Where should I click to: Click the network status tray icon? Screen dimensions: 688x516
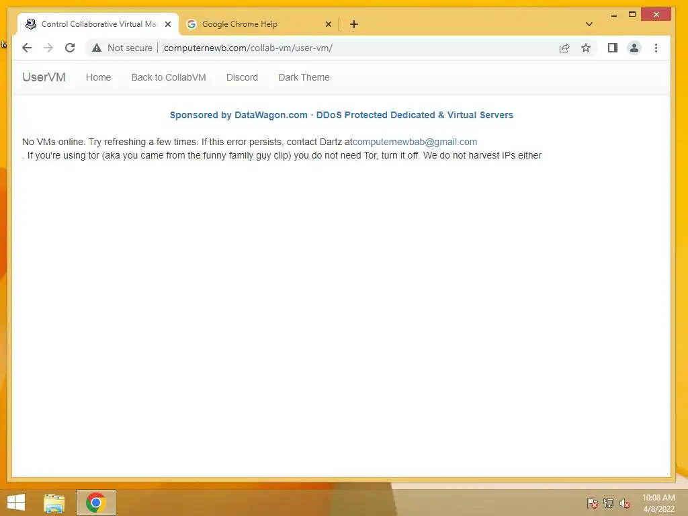(x=609, y=503)
